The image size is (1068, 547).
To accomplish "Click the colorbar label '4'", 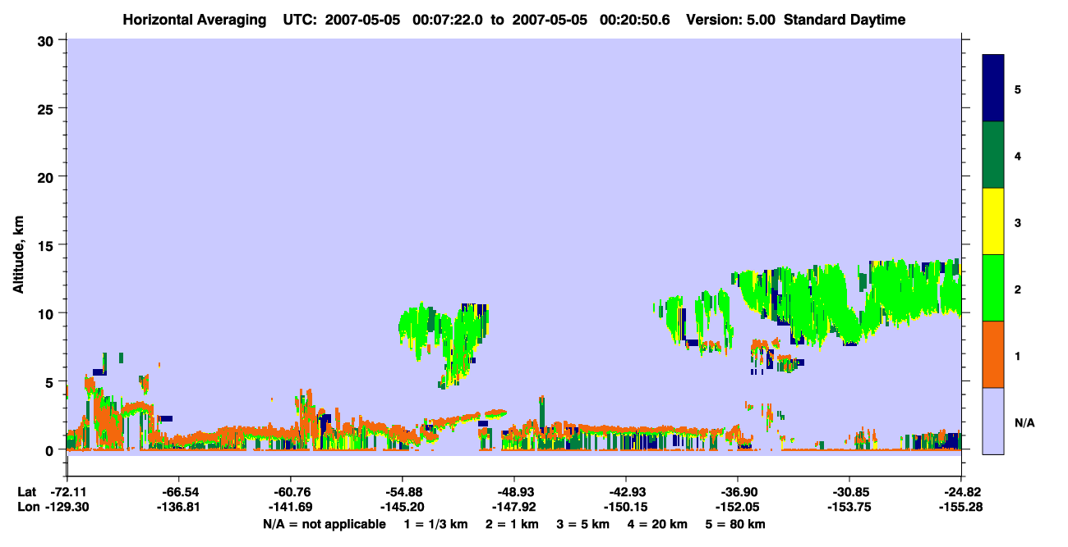I will click(x=1018, y=155).
